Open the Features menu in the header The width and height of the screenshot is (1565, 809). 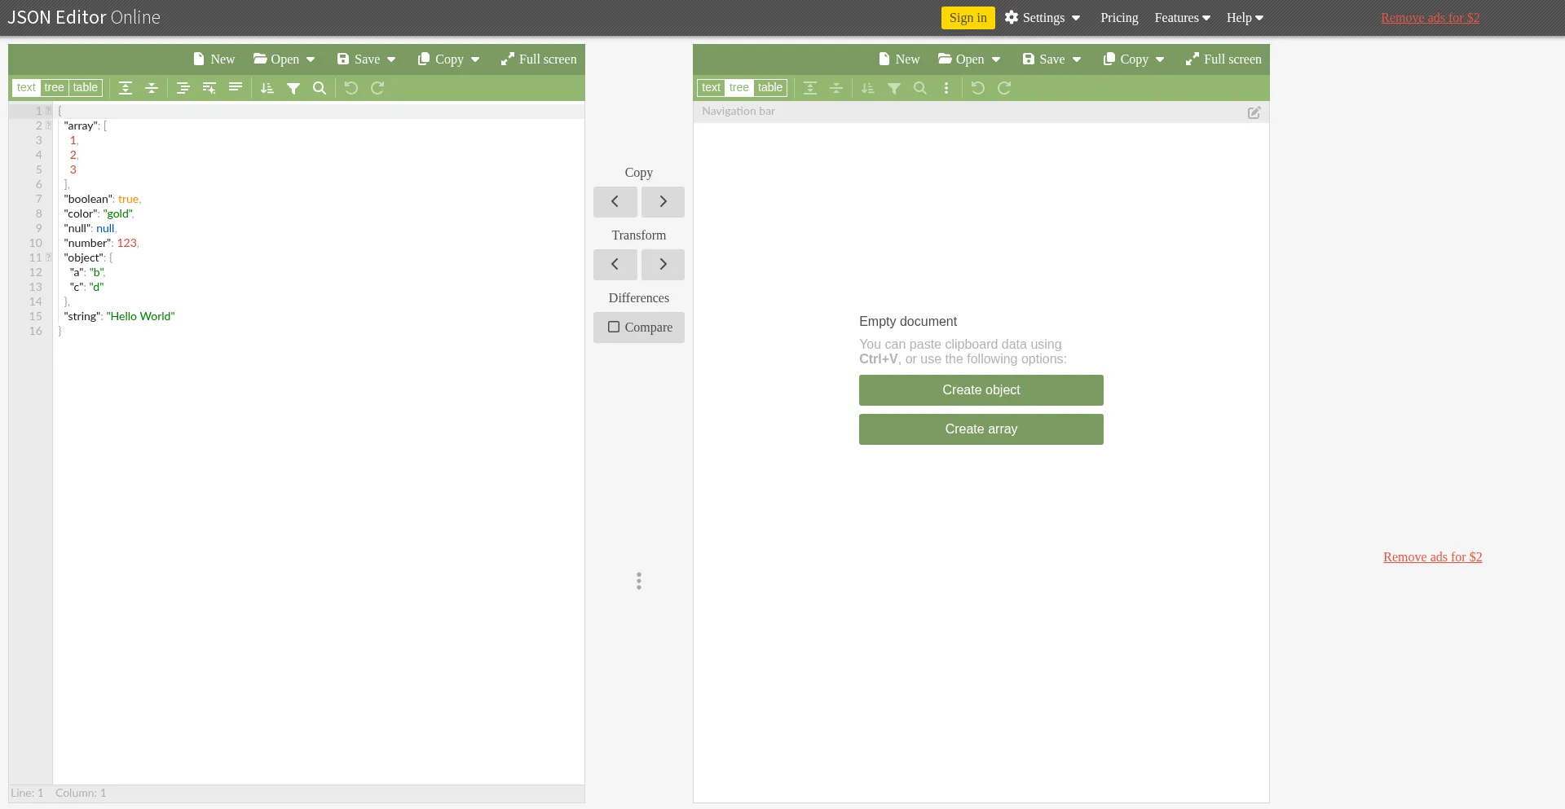pos(1182,18)
